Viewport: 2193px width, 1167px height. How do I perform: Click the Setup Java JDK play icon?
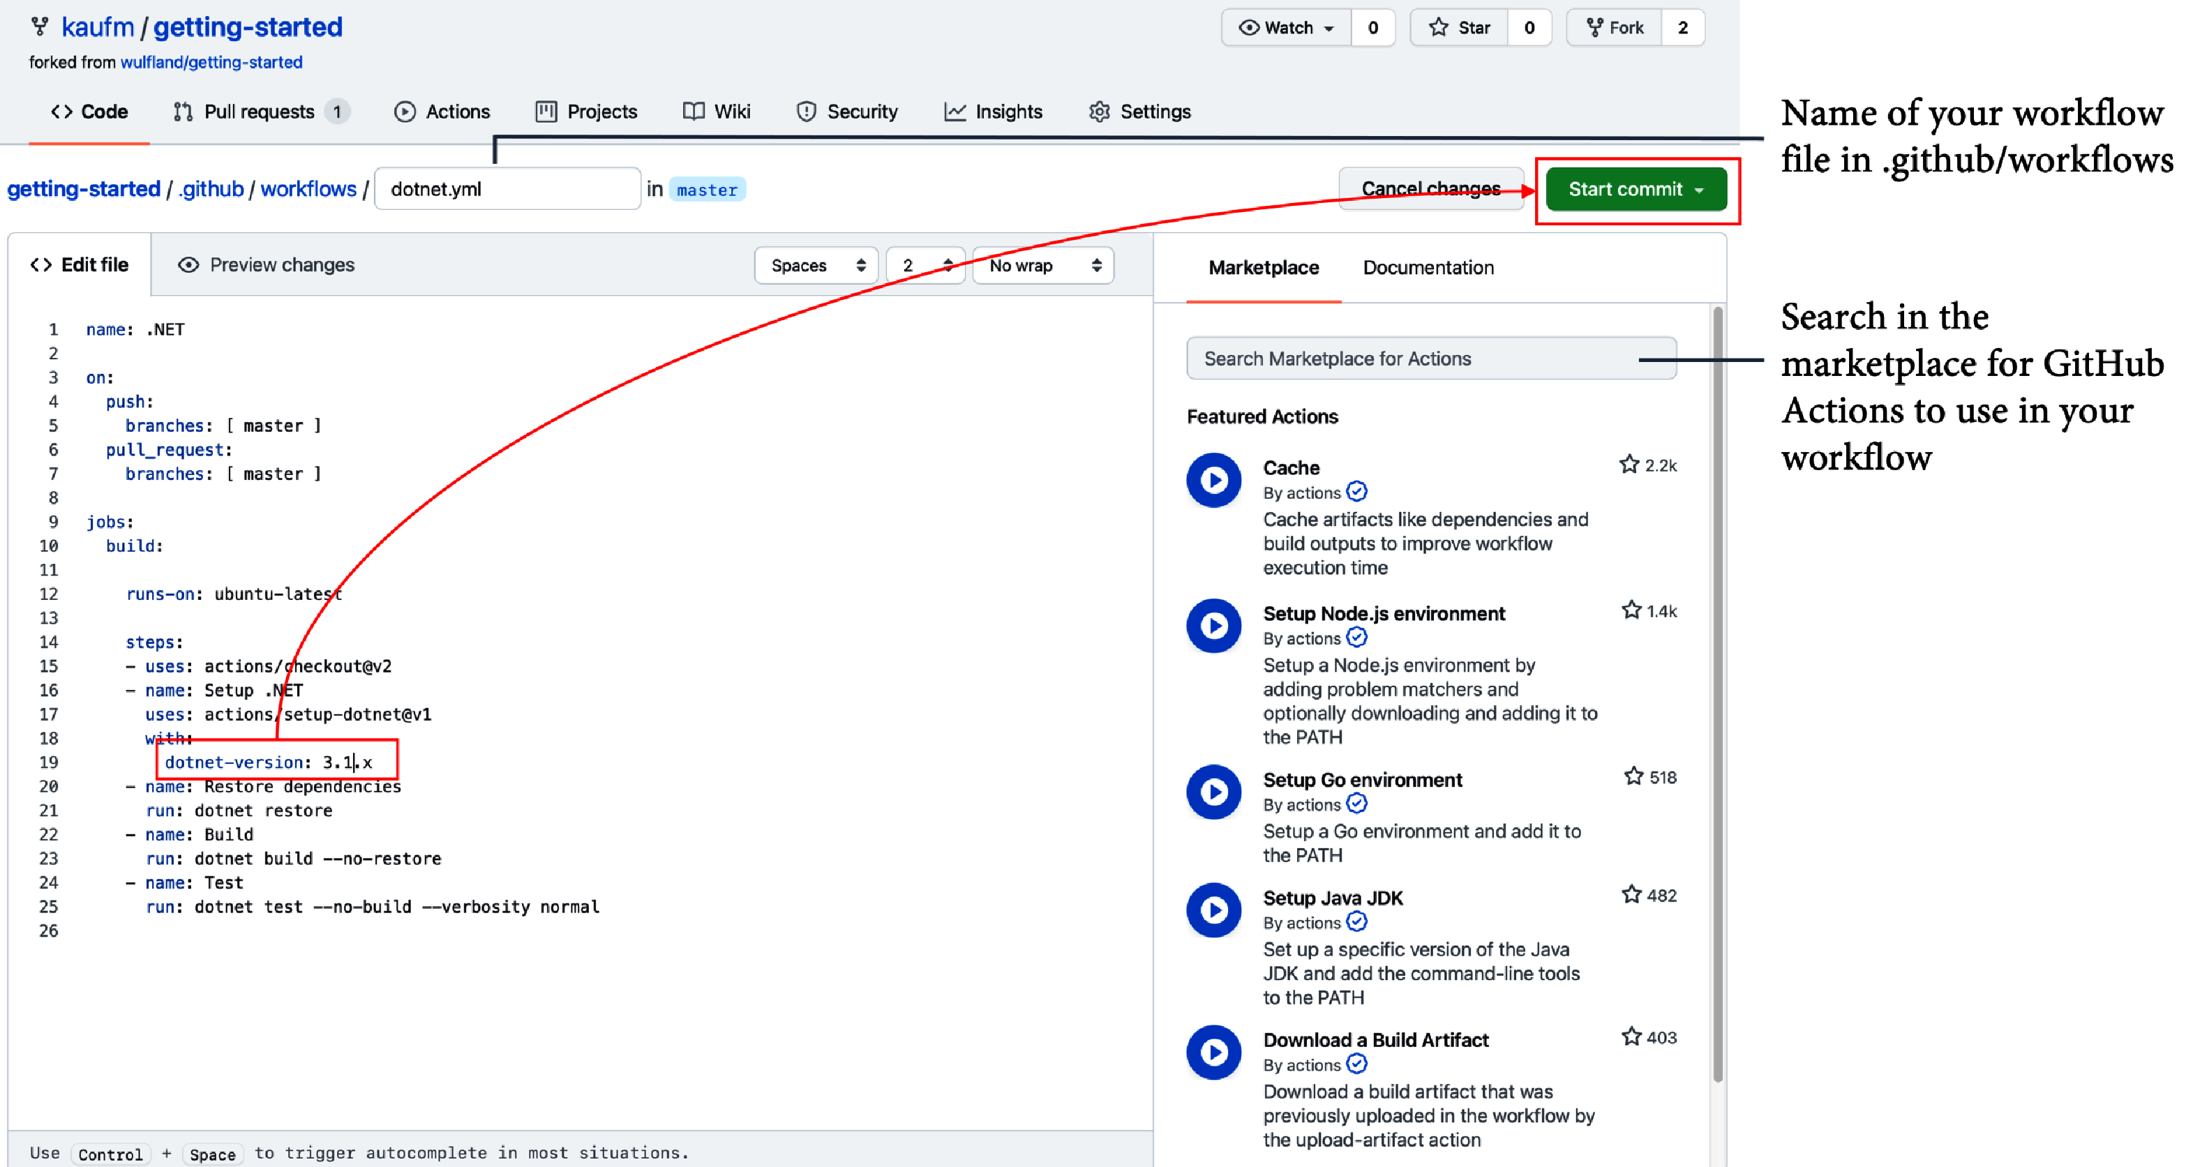pos(1214,910)
